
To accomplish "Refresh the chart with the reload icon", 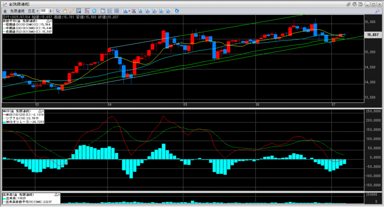I will coord(177,11).
